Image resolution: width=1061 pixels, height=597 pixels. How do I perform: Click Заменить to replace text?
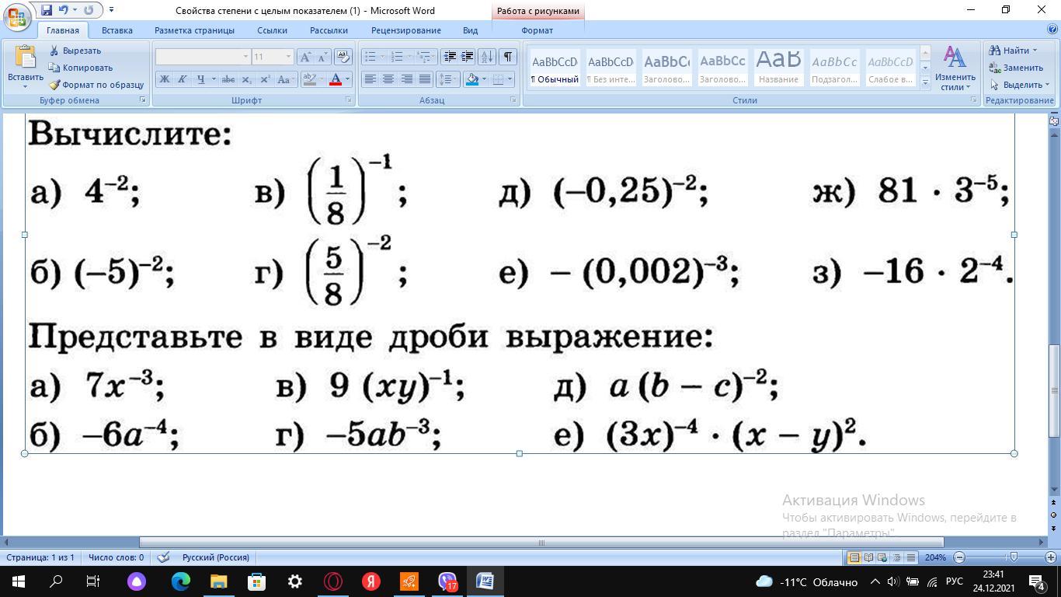(x=1017, y=68)
